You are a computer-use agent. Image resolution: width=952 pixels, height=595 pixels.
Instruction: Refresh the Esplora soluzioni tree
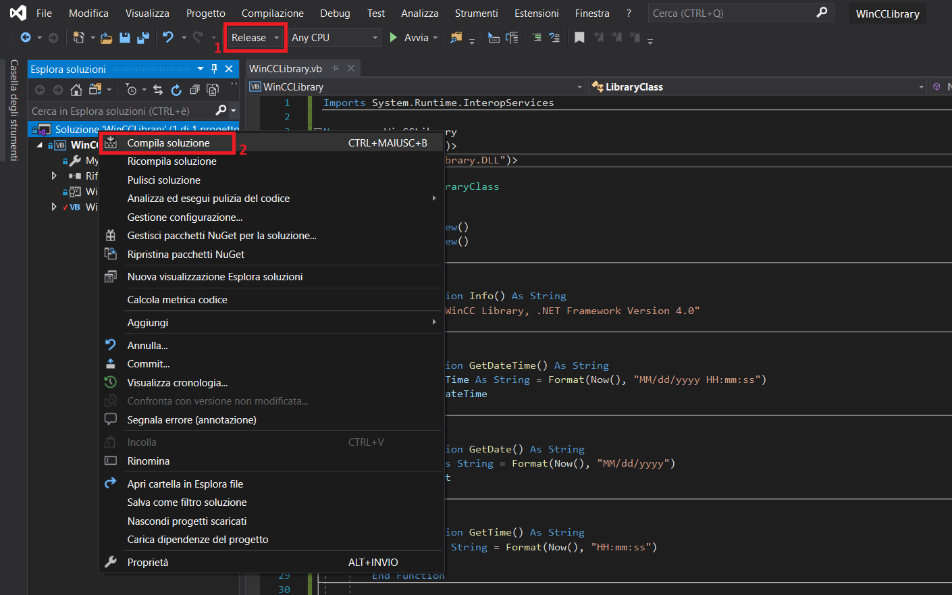click(x=177, y=89)
